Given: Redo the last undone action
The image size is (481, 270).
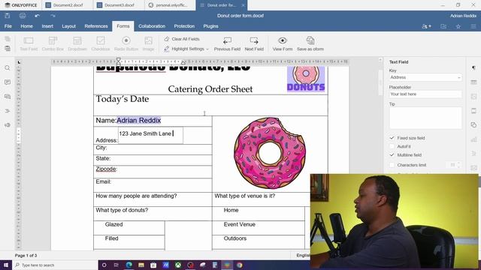Looking at the screenshot, I should [53, 16].
